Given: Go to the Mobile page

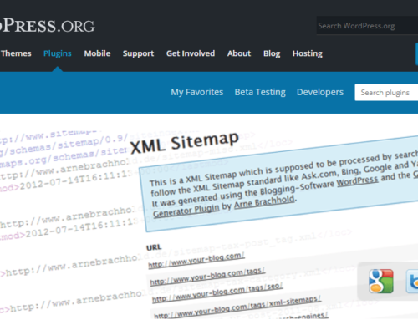Looking at the screenshot, I should point(97,53).
